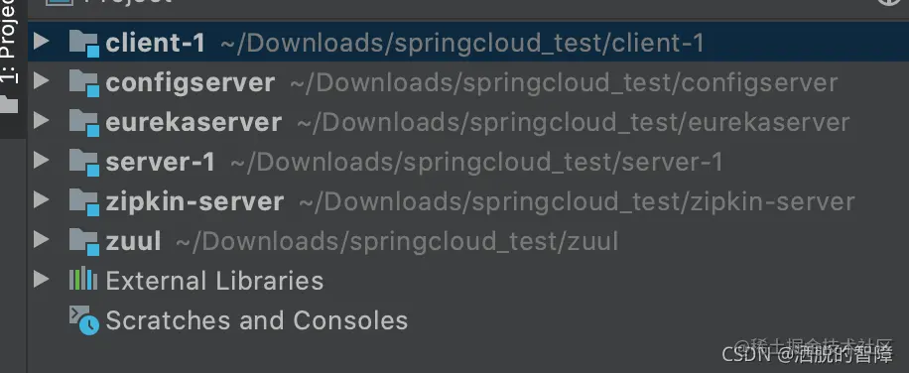Expand the zipkin-server tree node arrow
The width and height of the screenshot is (909, 373).
point(41,199)
